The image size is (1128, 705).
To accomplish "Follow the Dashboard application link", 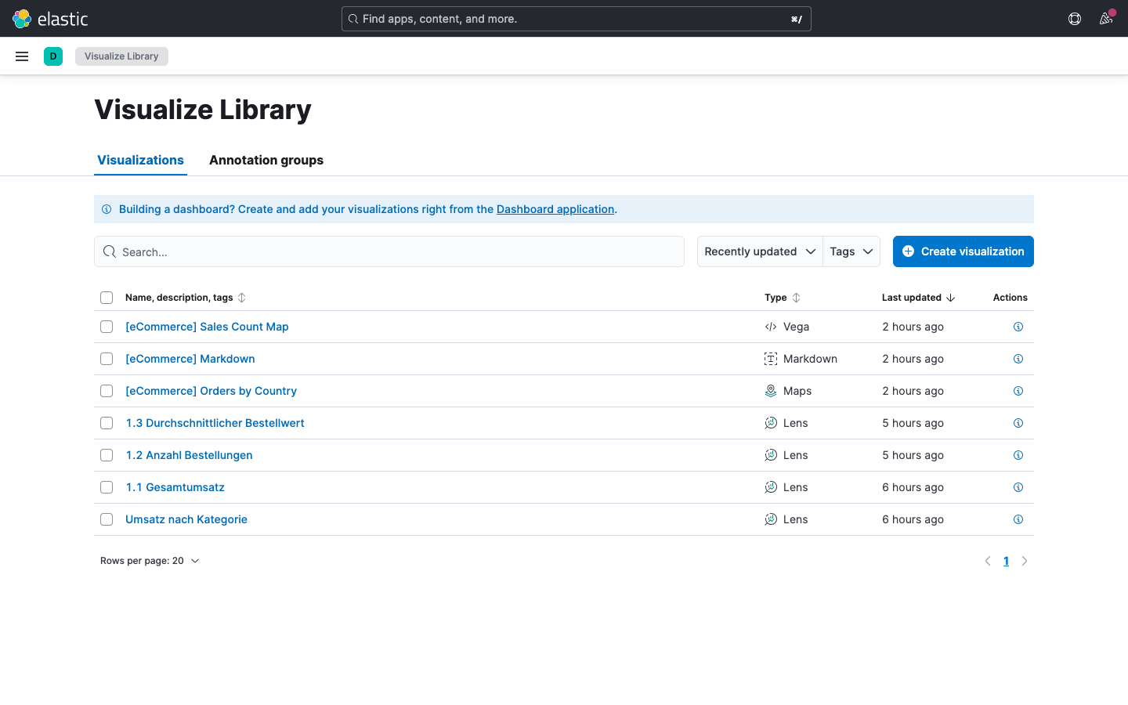I will click(x=555, y=209).
